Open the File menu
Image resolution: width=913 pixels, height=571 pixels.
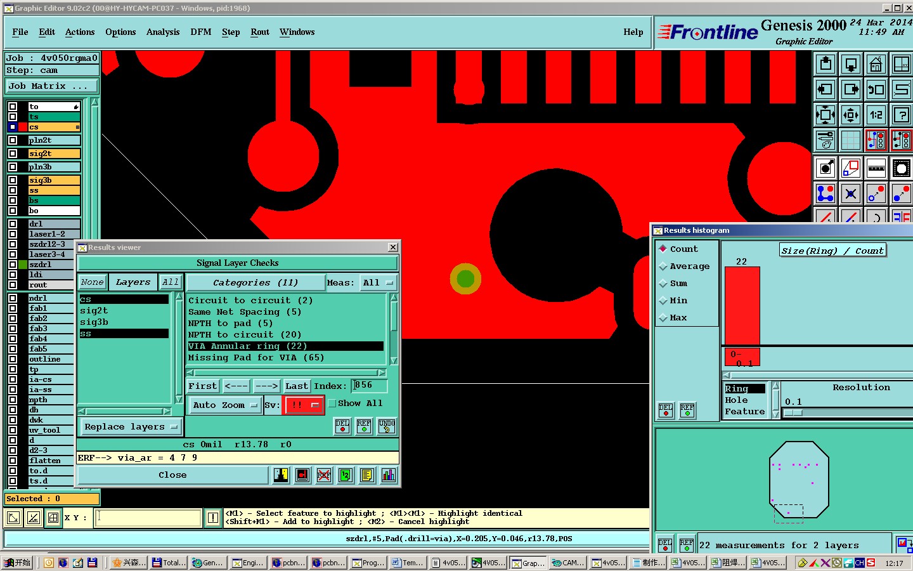[x=20, y=32]
